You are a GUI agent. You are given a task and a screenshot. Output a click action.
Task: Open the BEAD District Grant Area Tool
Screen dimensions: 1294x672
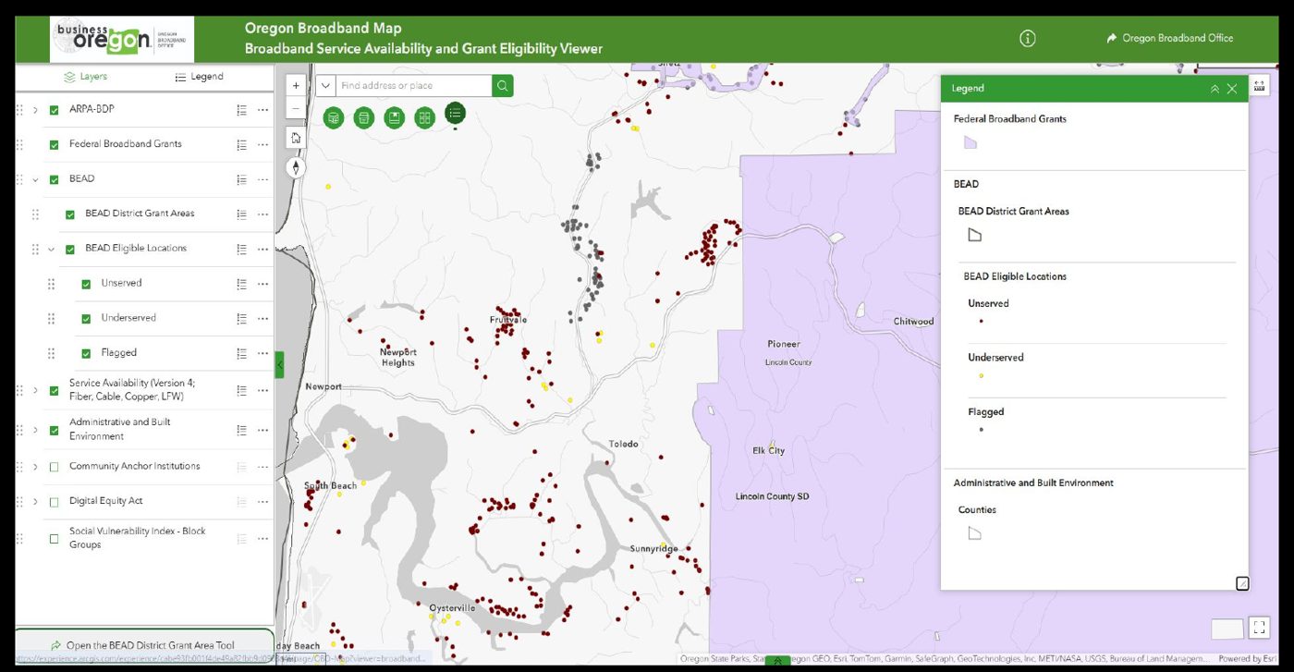pyautogui.click(x=144, y=644)
